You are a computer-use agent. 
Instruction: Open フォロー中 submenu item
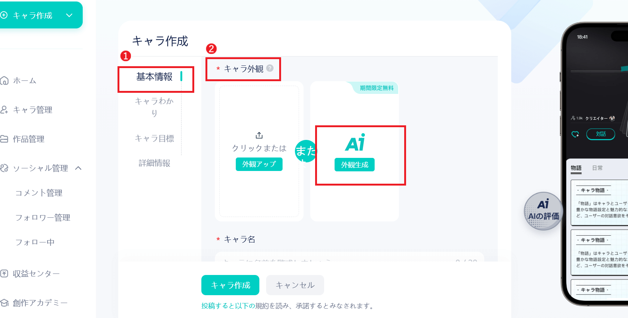[x=35, y=242]
